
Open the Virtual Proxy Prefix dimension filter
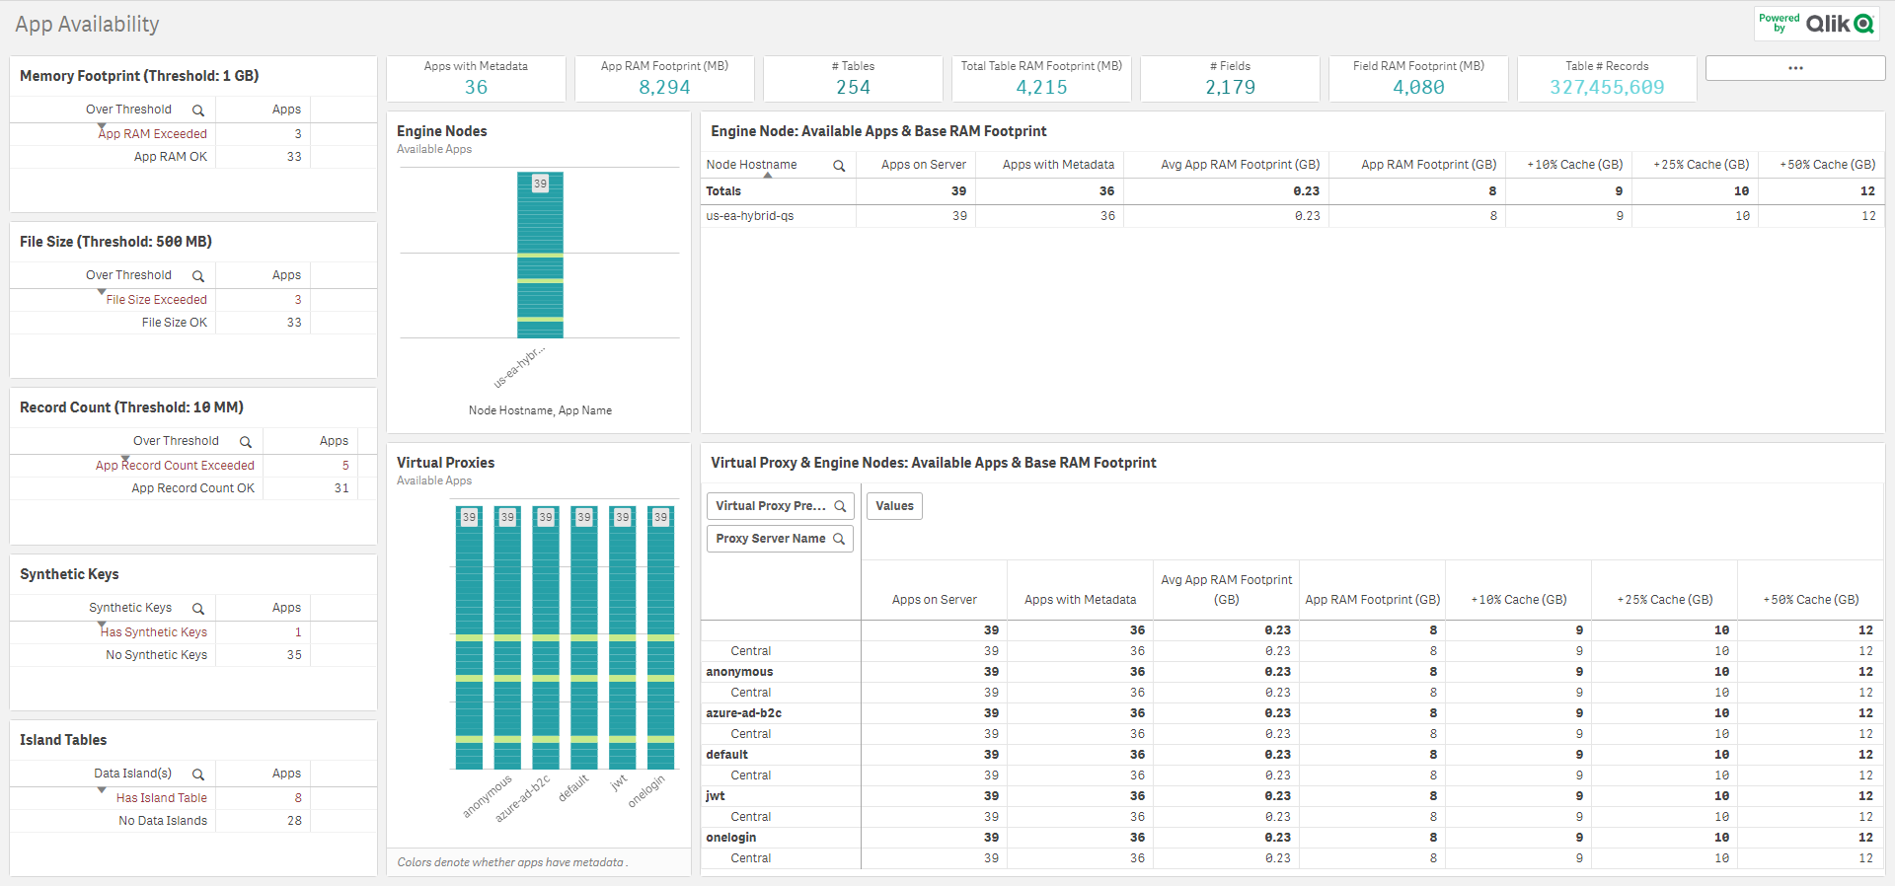click(779, 506)
